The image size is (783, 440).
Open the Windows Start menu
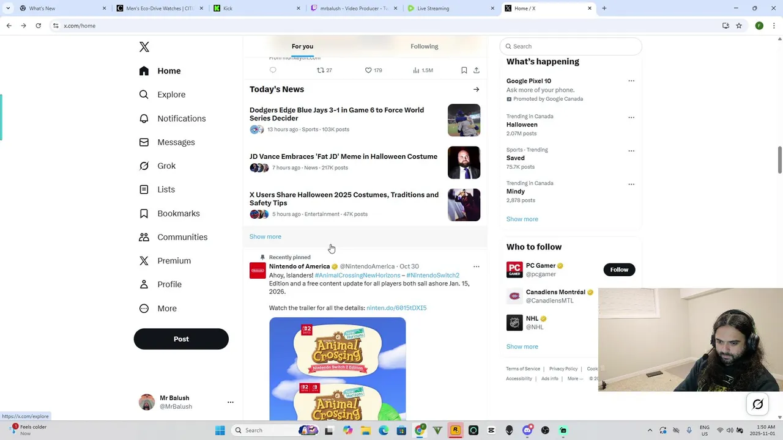pos(220,430)
